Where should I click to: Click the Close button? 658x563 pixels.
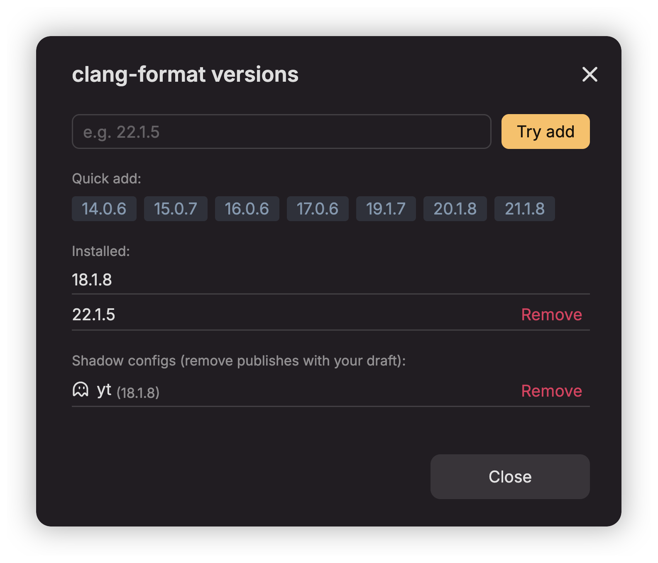(510, 477)
